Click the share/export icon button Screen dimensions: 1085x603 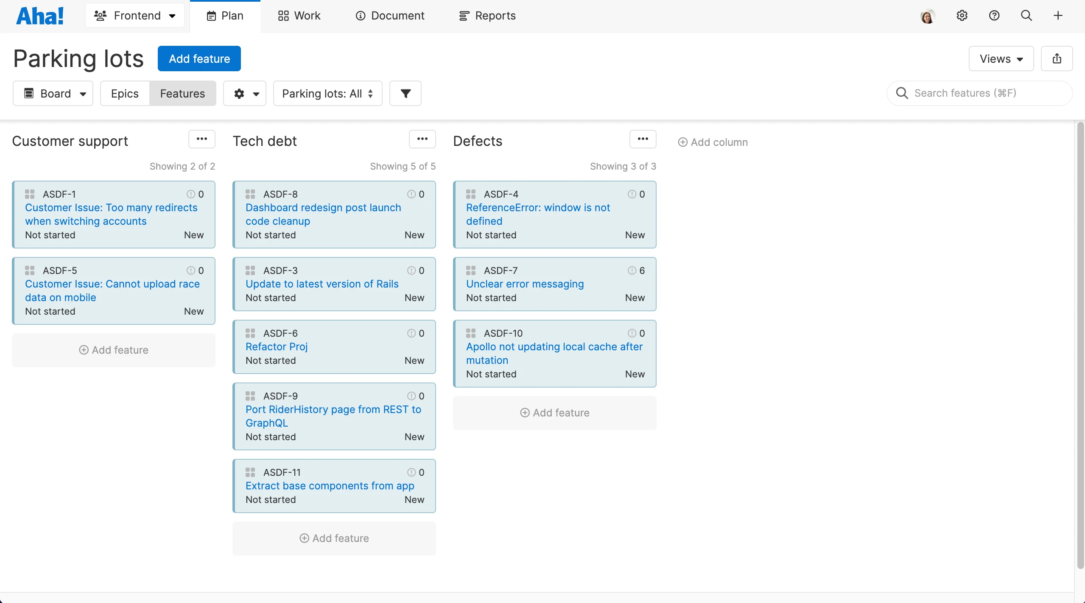1057,59
